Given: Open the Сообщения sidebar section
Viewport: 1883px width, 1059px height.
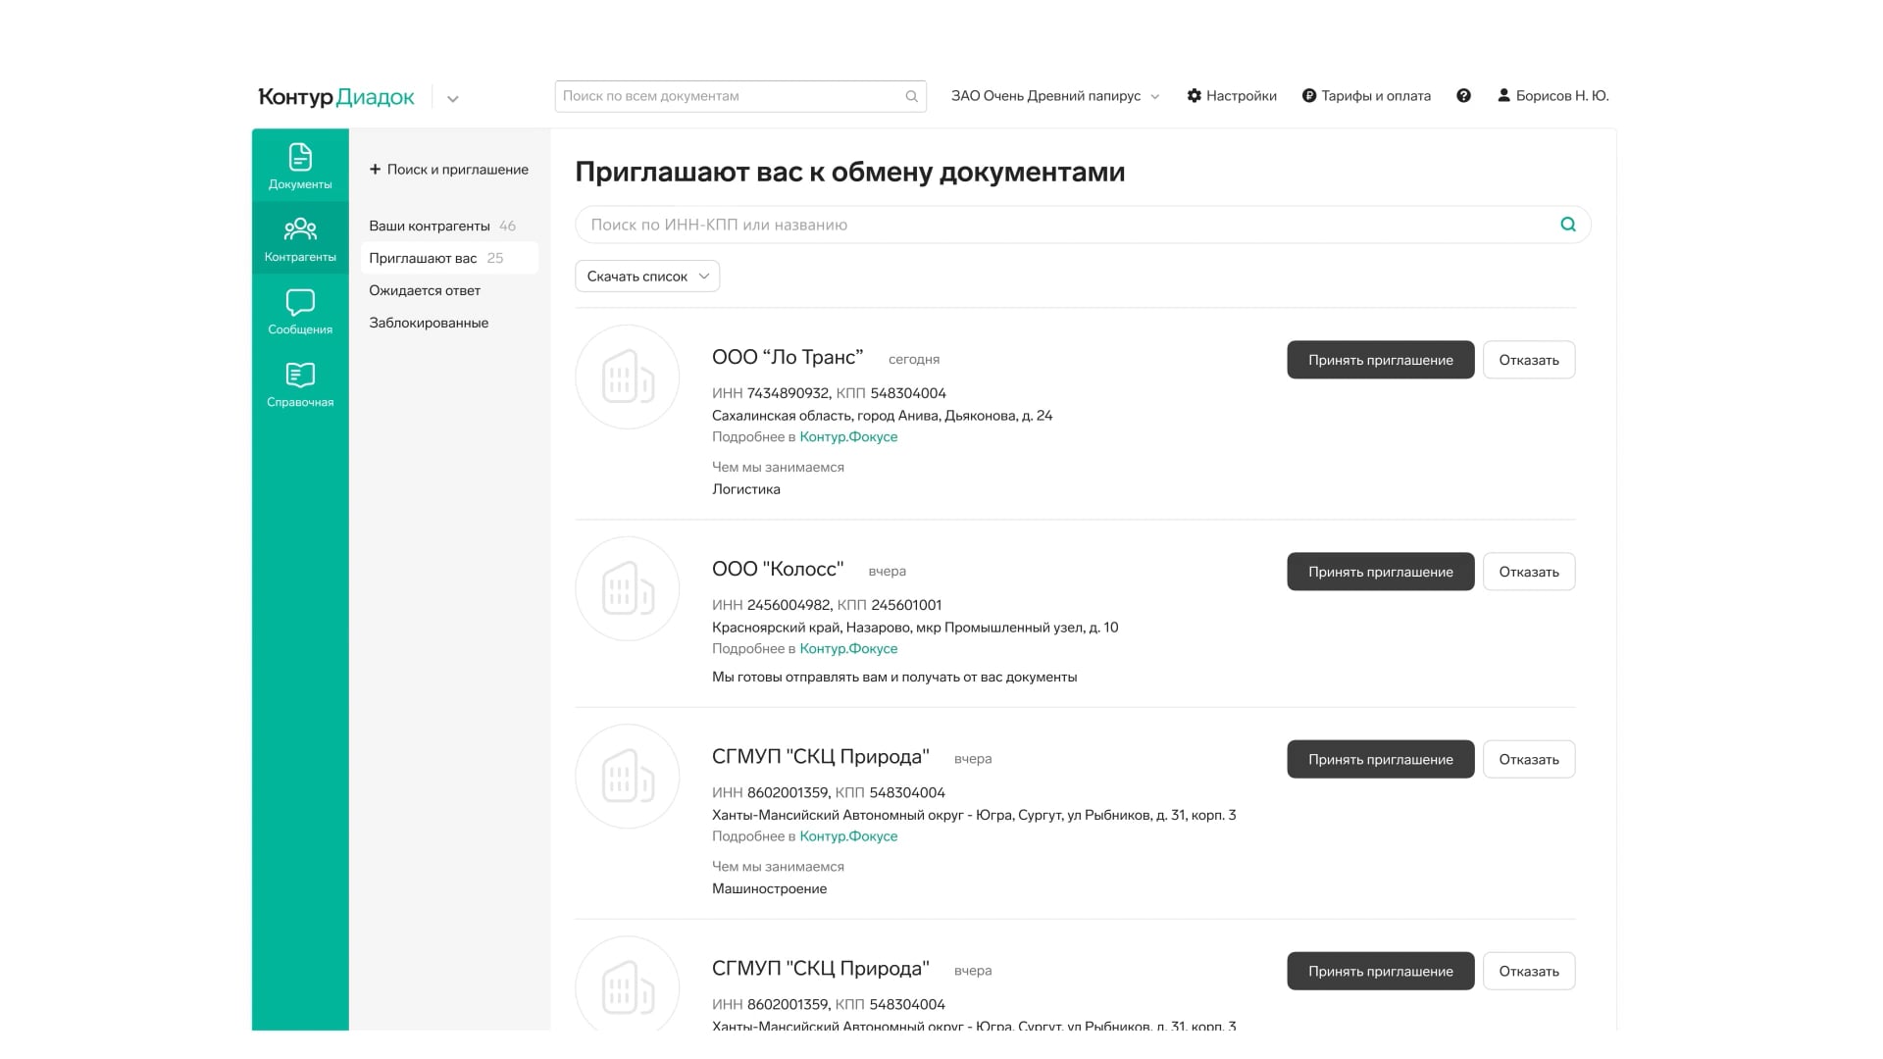Looking at the screenshot, I should tap(300, 311).
